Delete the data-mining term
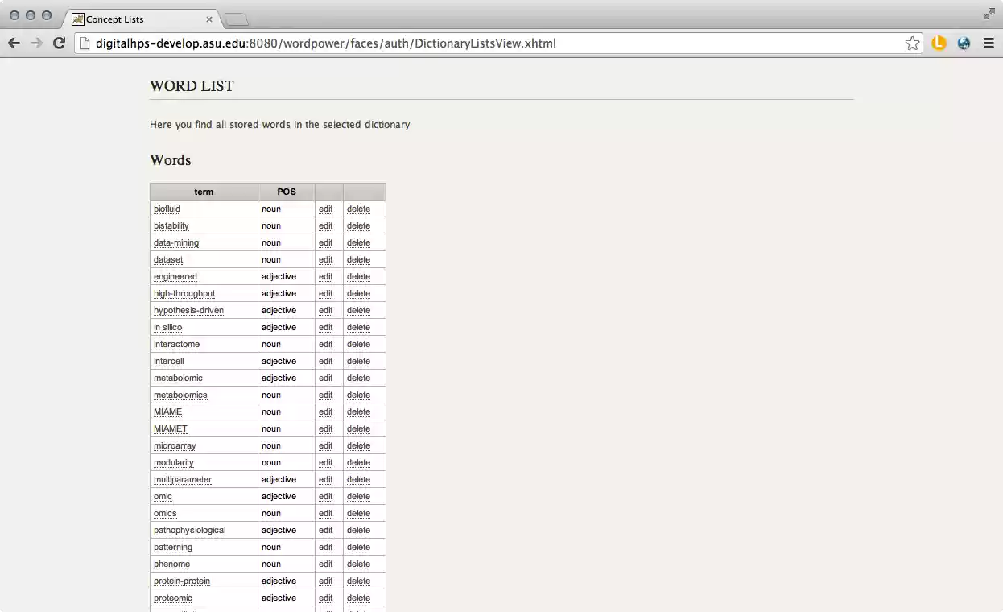The width and height of the screenshot is (1003, 612). click(358, 242)
